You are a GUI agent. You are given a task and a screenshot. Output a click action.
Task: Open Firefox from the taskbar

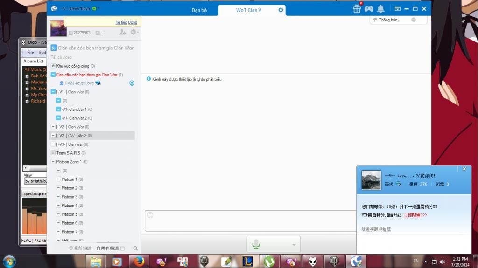coord(139,261)
